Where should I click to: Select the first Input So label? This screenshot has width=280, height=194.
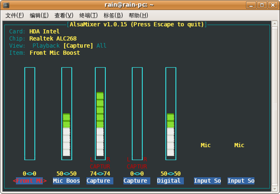[207, 181]
